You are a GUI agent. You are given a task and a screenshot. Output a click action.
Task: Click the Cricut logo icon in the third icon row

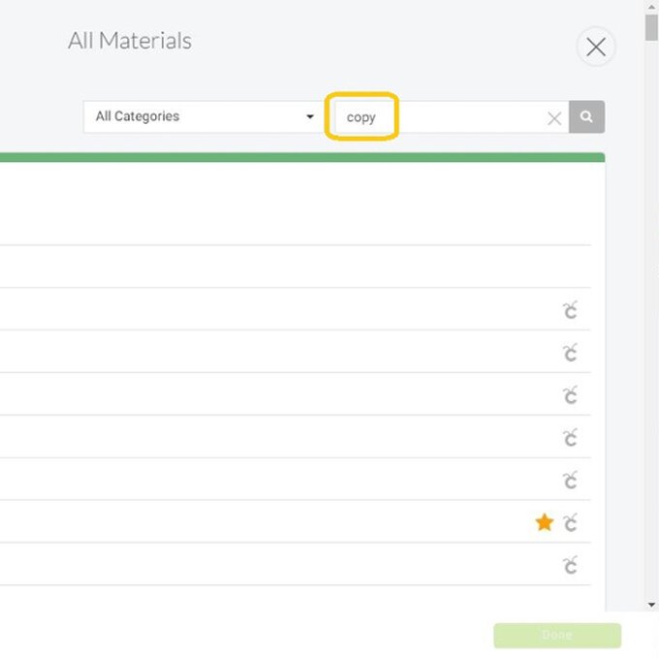(x=570, y=395)
